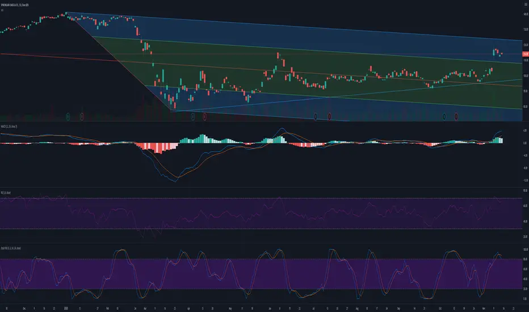Click the Stoch RSI indicator legend
The width and height of the screenshot is (529, 312).
tap(11, 248)
